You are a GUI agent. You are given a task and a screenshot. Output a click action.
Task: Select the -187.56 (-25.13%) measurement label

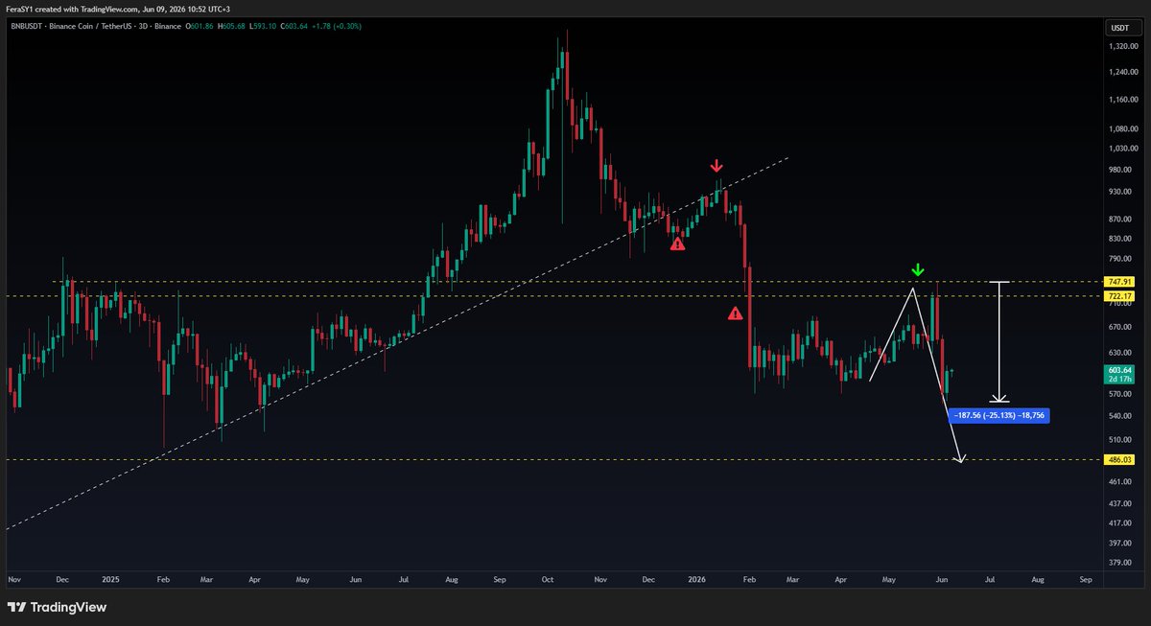click(x=998, y=416)
